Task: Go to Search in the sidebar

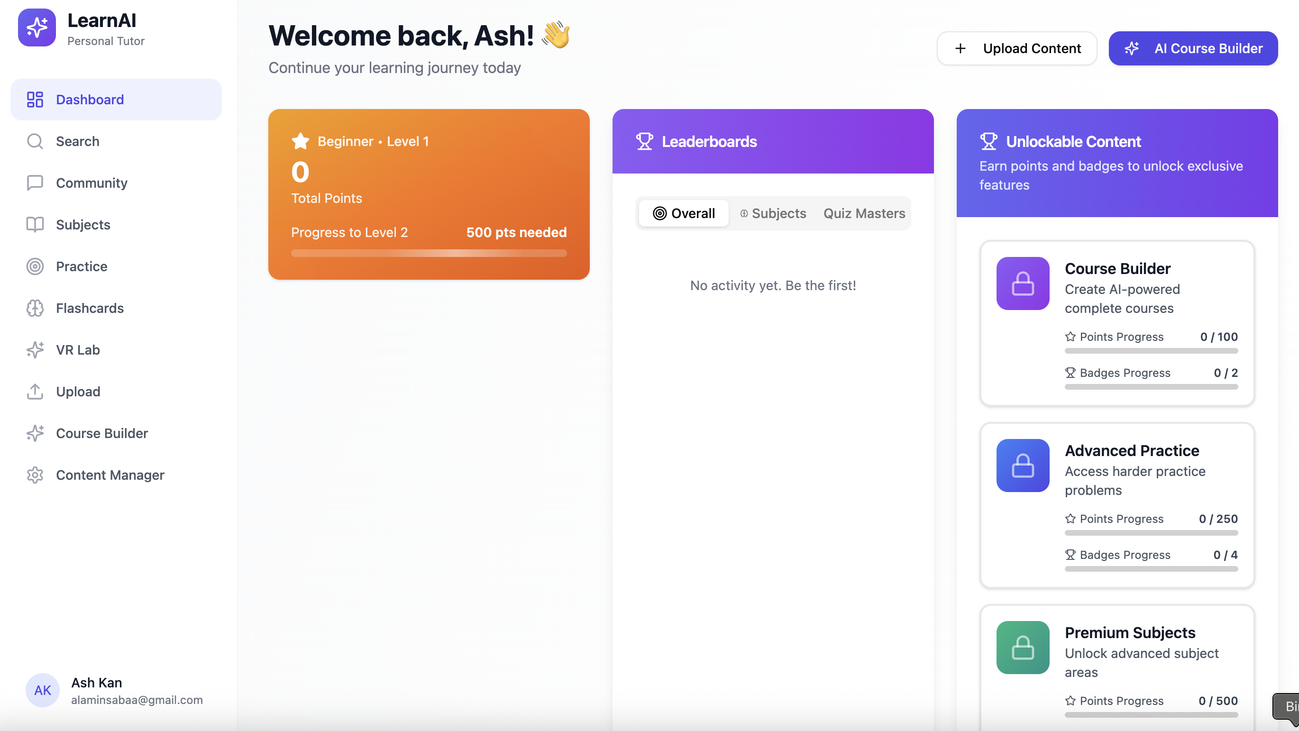Action: coord(116,141)
